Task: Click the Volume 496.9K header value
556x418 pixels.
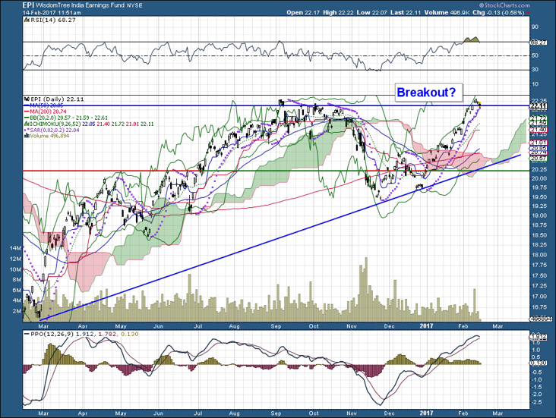Action: coord(447,12)
